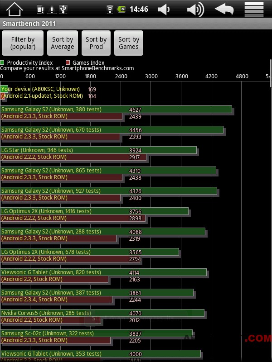Sort results by Average
This screenshot has height=362, width=272.
coord(63,43)
